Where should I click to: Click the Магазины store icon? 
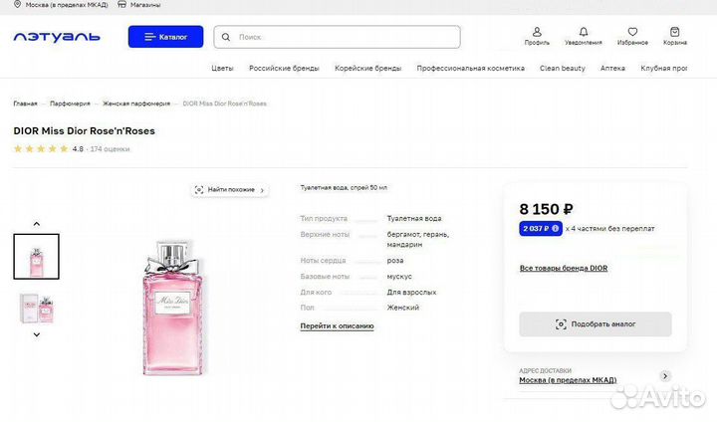pos(121,5)
